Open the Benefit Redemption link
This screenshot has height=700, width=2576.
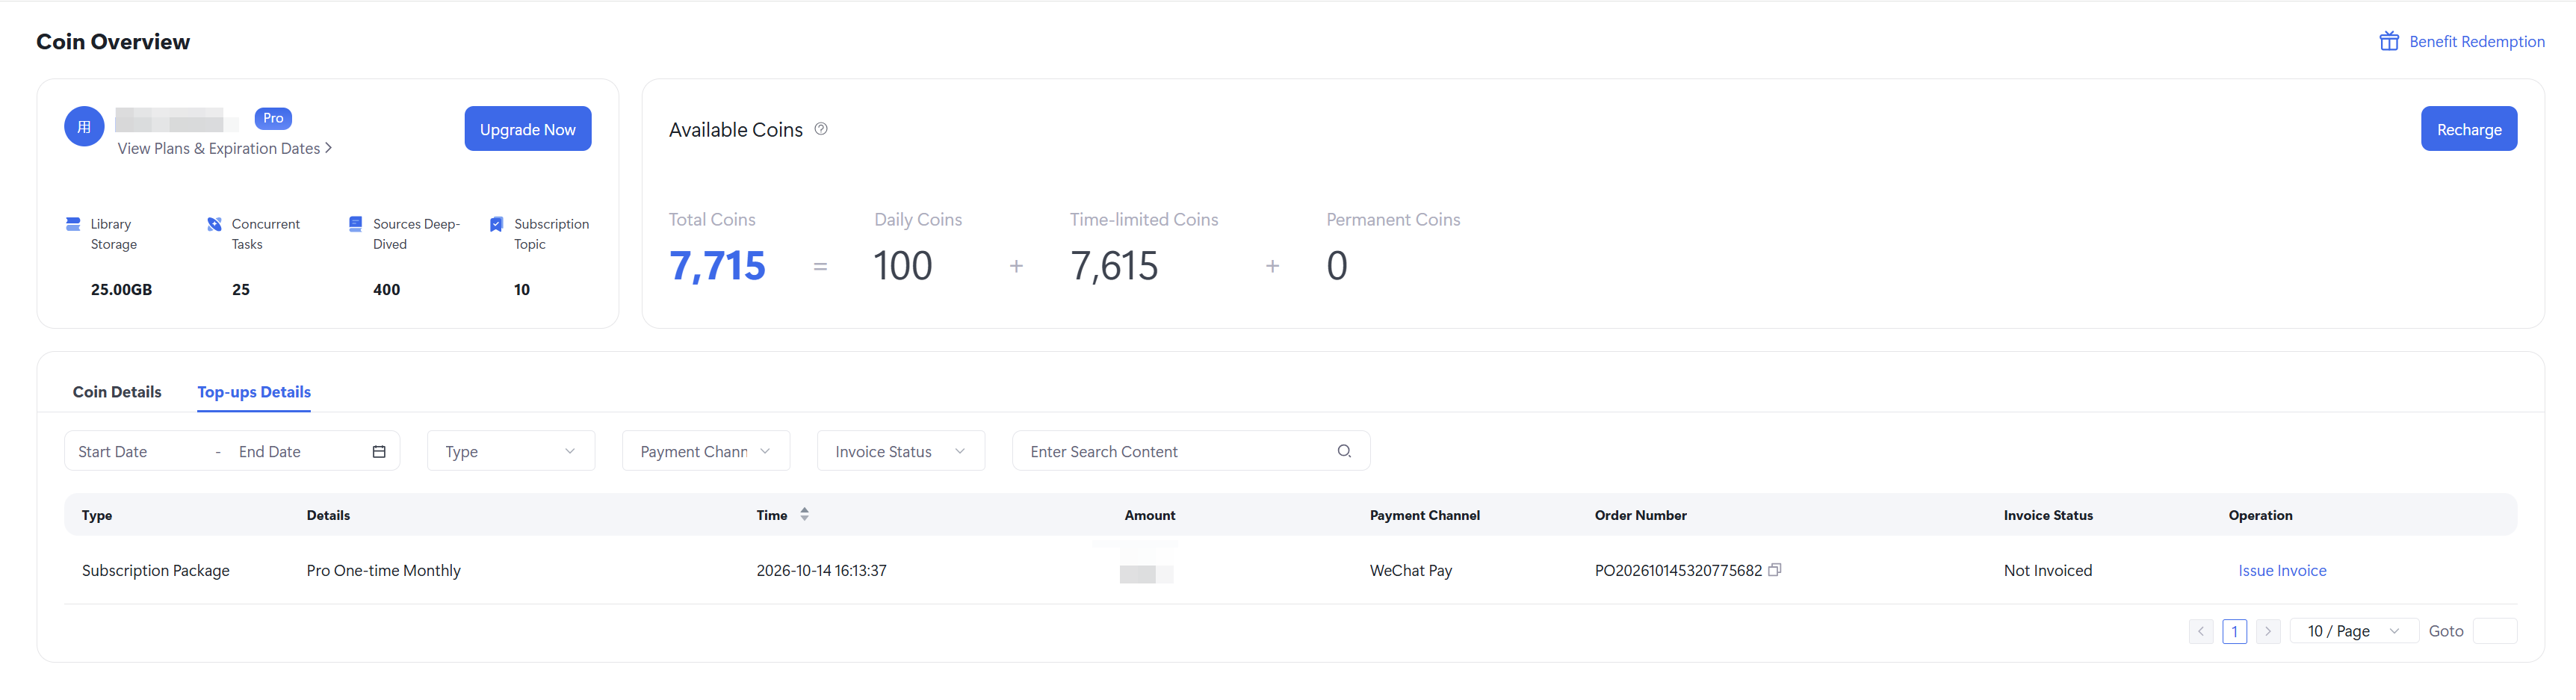tap(2476, 41)
